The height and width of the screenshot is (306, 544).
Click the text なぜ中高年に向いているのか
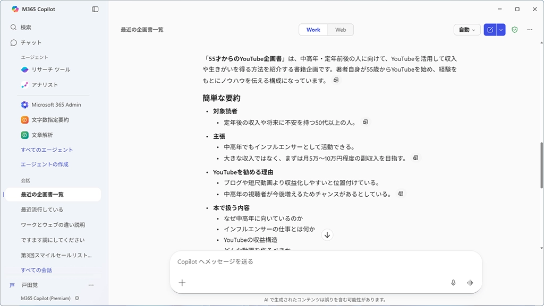tap(263, 218)
